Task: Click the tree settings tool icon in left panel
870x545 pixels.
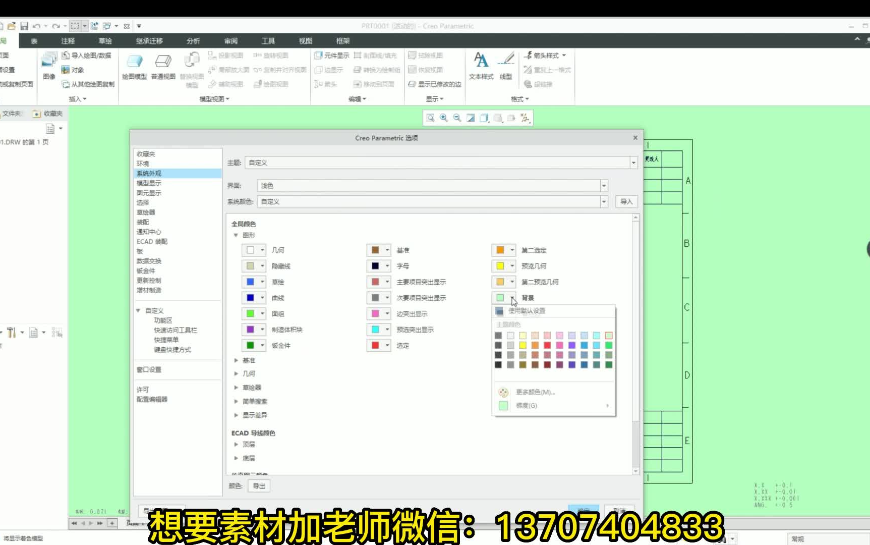Action: click(x=11, y=332)
